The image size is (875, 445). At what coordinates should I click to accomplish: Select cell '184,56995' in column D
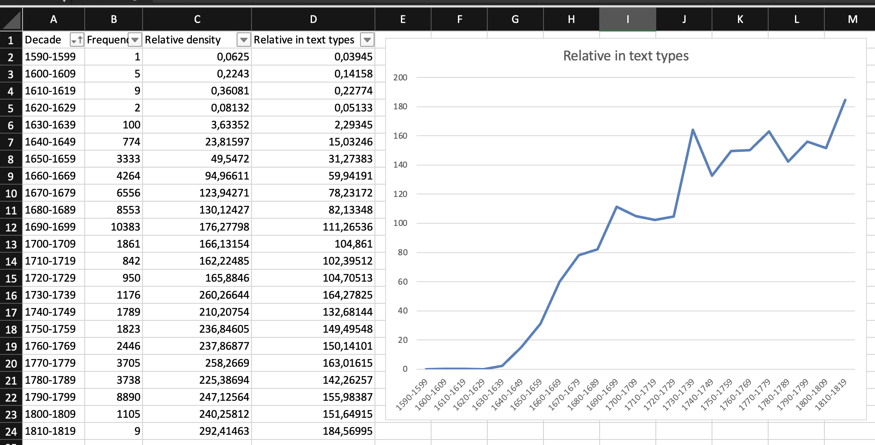click(x=313, y=431)
